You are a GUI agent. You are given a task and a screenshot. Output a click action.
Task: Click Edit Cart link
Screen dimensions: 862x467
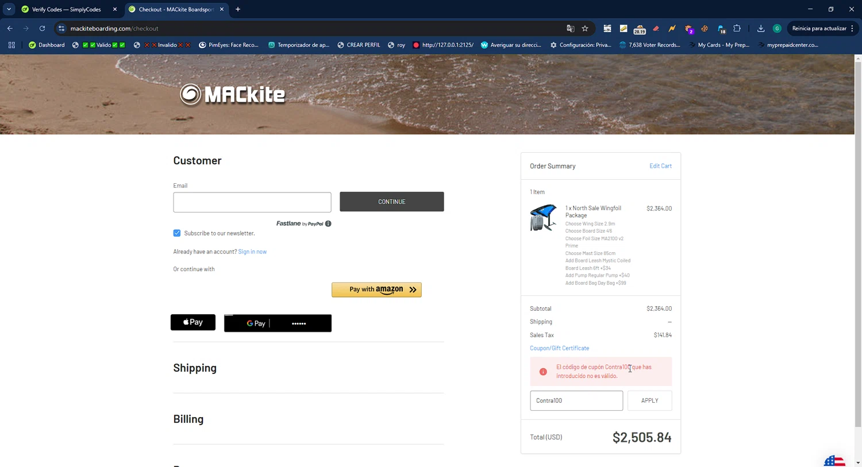coord(660,166)
